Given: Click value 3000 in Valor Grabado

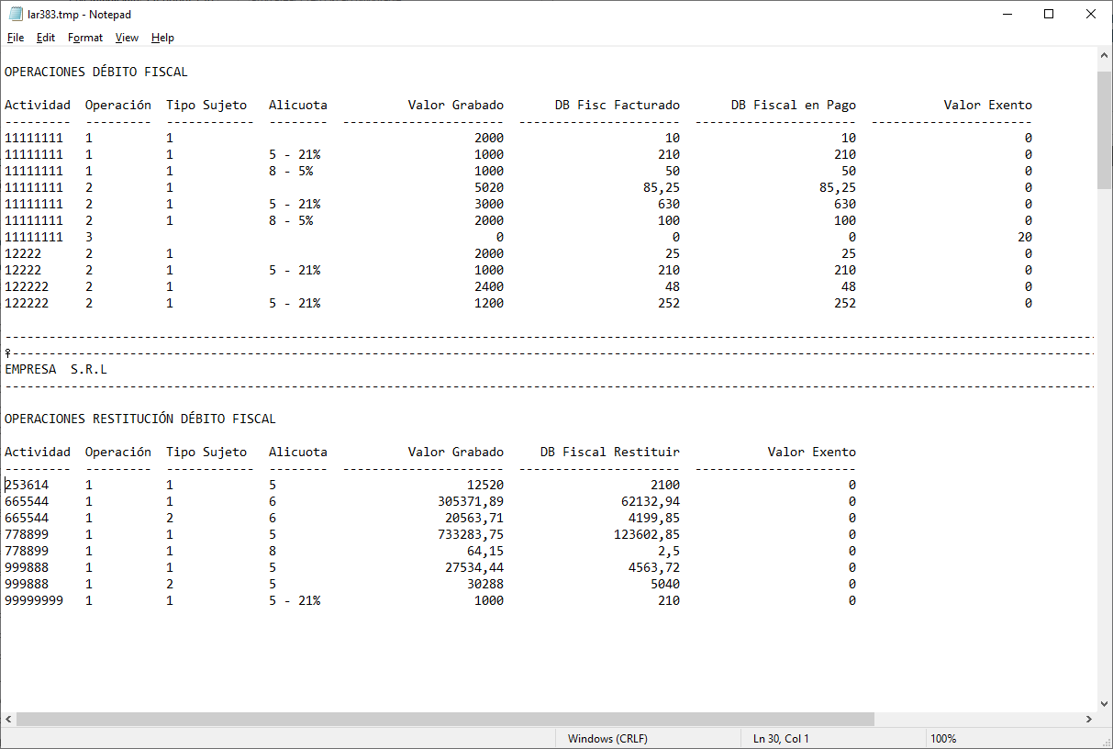Looking at the screenshot, I should (x=489, y=204).
